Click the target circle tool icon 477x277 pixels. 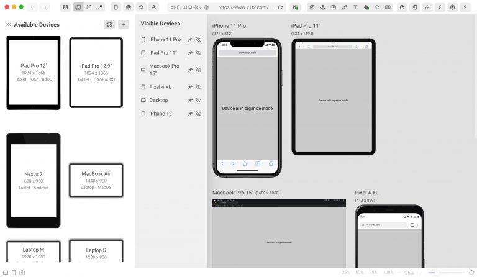click(x=312, y=7)
